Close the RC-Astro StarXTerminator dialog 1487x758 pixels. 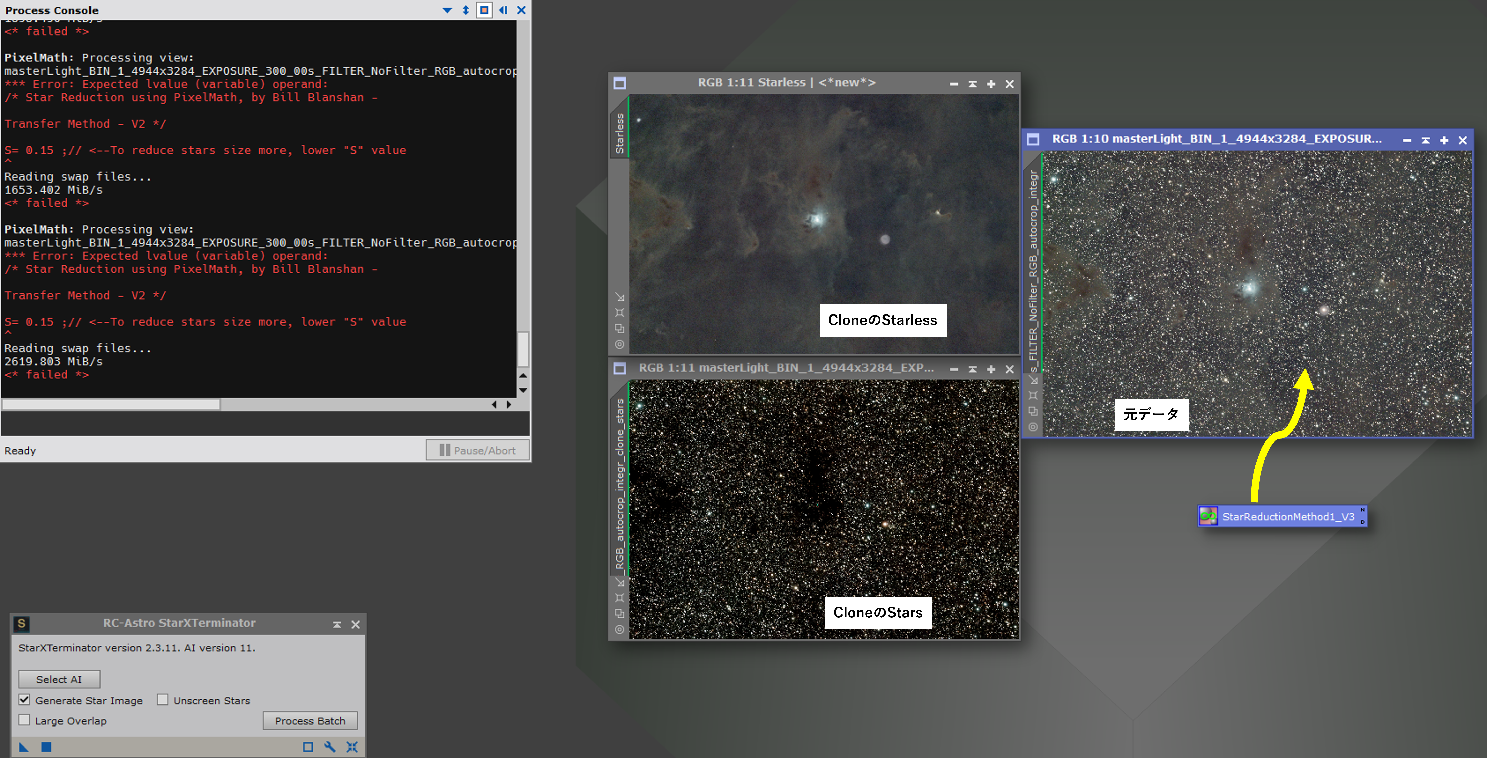356,624
